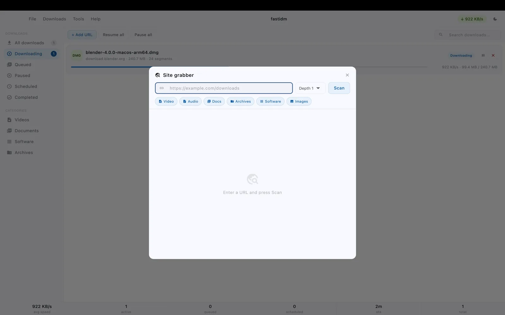Click the empty-state scan icon in the results area
Screen dimensions: 505x315
pyautogui.click(x=252, y=179)
